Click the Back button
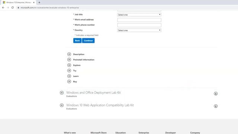Viewport: 238px width, 134px height. [77, 41]
